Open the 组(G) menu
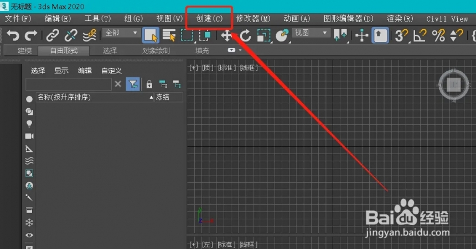Screen dimensions: 476x249 point(133,19)
